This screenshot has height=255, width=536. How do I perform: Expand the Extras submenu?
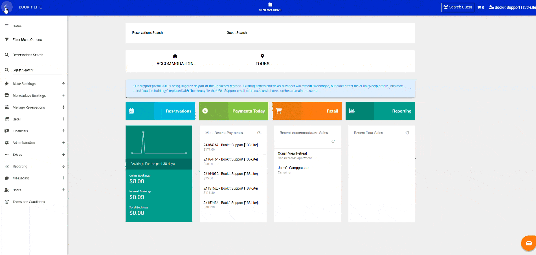coord(63,155)
